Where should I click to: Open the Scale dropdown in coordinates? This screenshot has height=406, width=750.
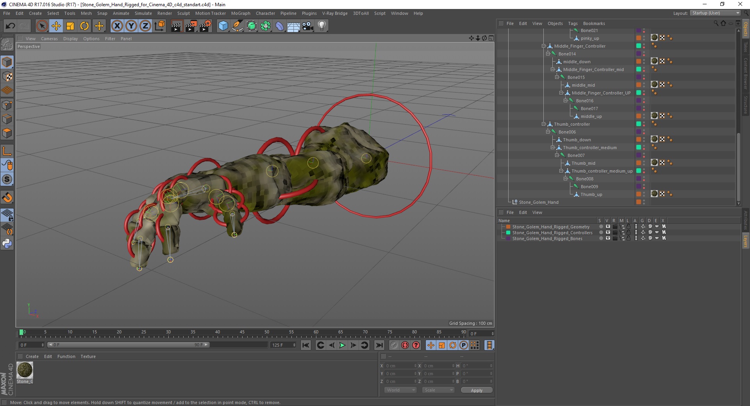(x=438, y=390)
